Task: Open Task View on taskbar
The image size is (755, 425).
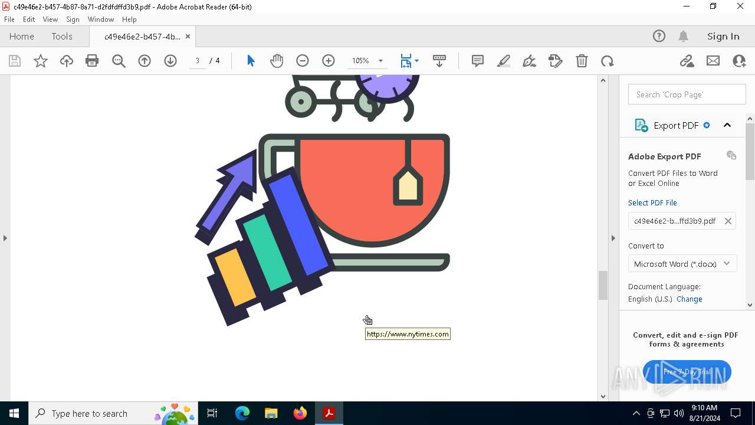Action: click(212, 413)
